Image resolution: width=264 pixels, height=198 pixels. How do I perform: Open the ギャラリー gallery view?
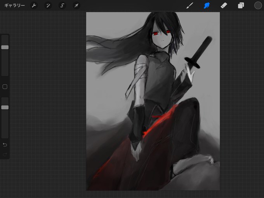coord(14,5)
